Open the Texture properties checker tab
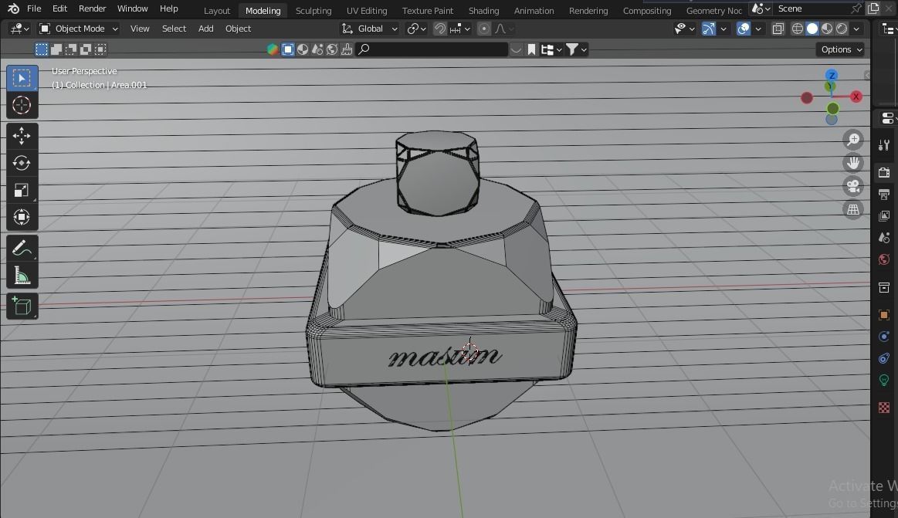898x518 pixels. [x=883, y=408]
